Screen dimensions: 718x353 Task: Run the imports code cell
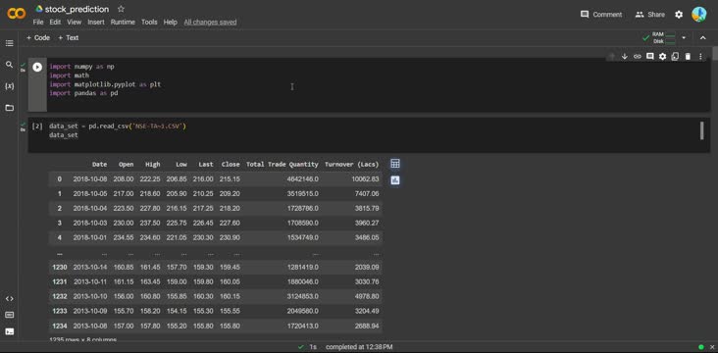coord(37,68)
